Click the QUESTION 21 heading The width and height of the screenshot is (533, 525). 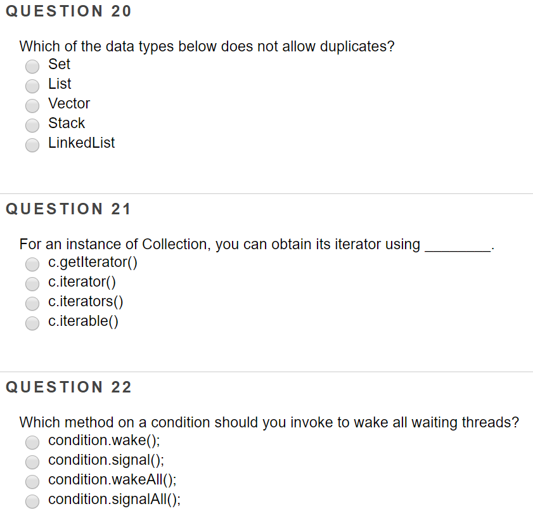click(68, 209)
